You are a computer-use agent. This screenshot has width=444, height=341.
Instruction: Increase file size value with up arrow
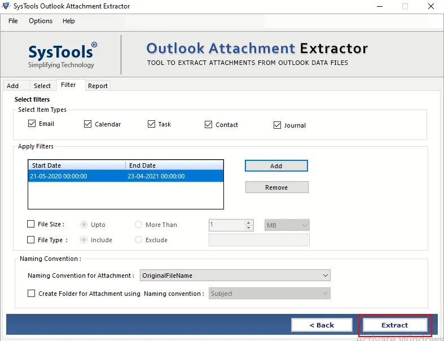coord(249,222)
